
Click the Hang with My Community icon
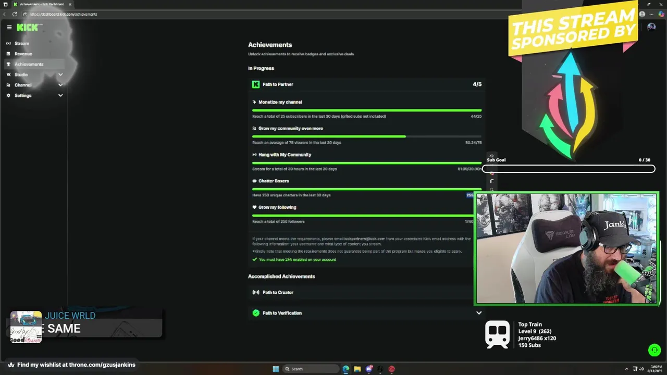[x=254, y=155]
